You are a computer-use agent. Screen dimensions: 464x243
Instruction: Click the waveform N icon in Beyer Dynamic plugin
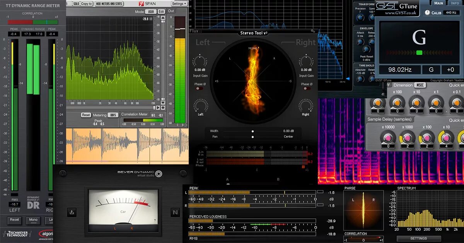click(x=175, y=212)
